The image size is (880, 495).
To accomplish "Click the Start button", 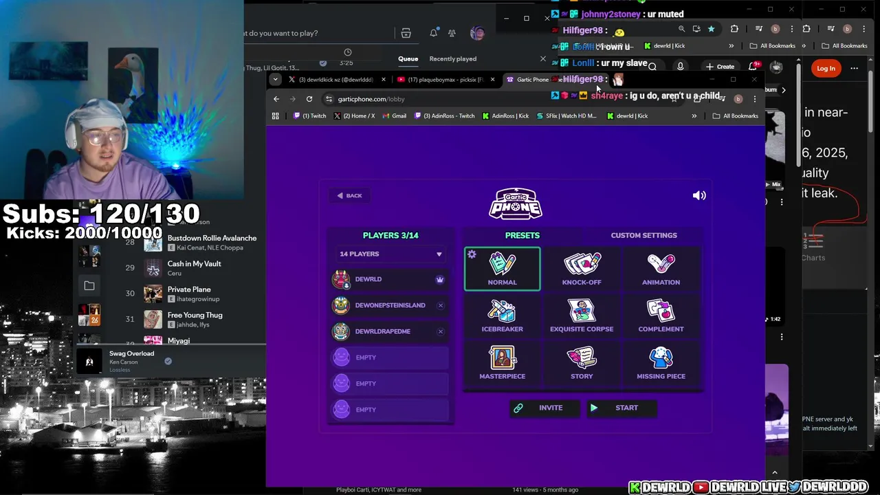I will coord(622,408).
